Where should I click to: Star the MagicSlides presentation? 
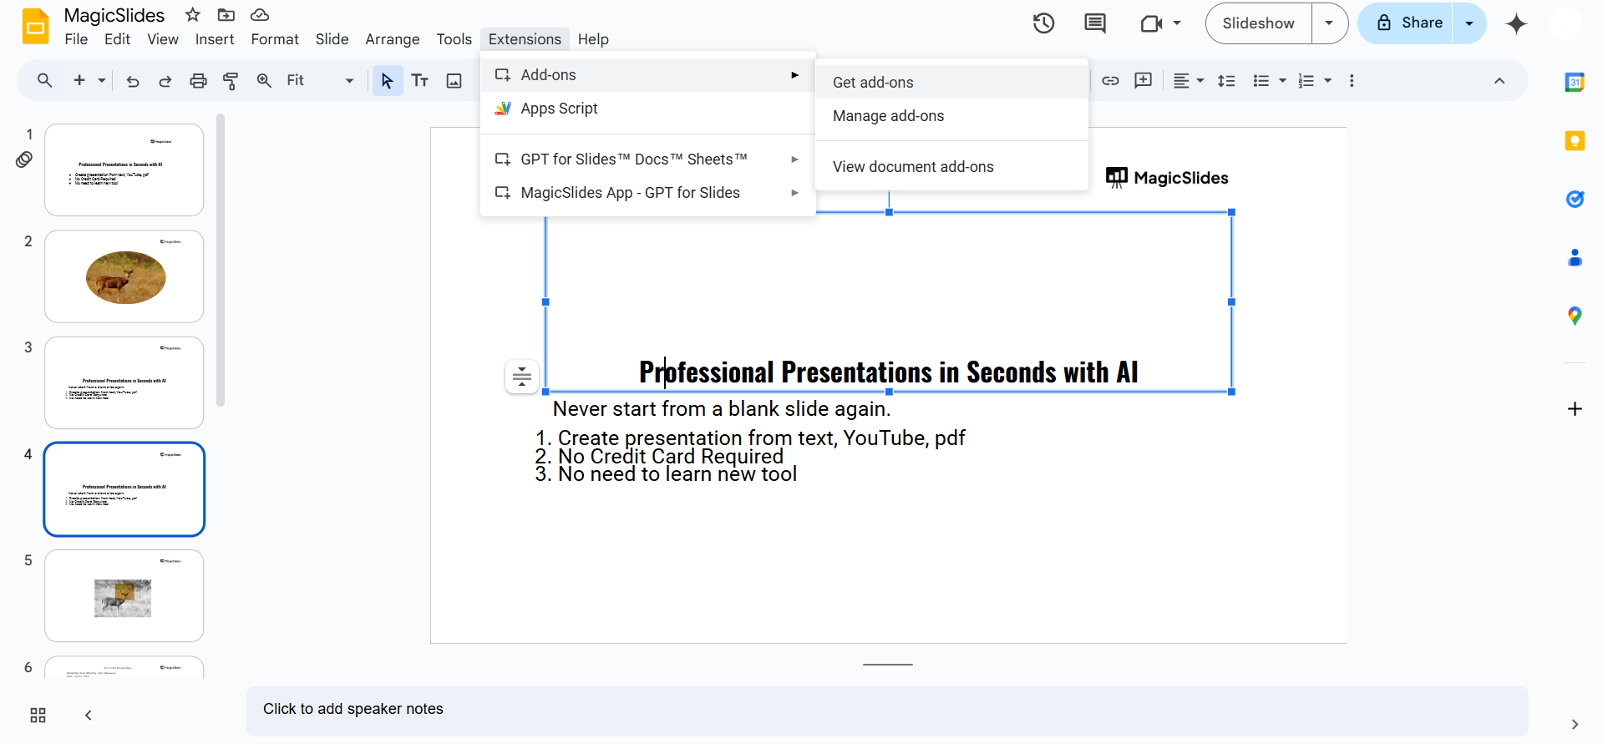(193, 15)
